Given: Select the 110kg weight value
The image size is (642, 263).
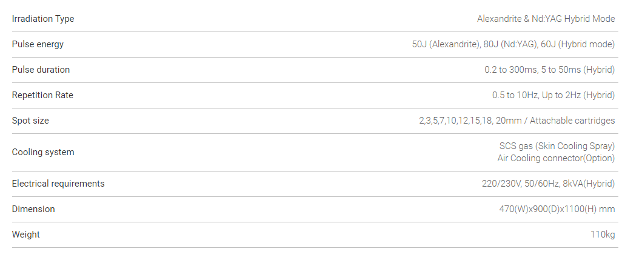Looking at the screenshot, I should (603, 235).
